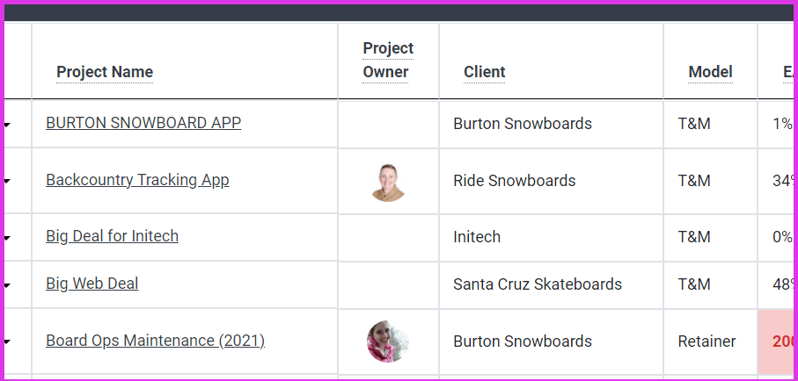
Task: Expand the Big Deal for Initech row arrow
Action: pyautogui.click(x=7, y=238)
